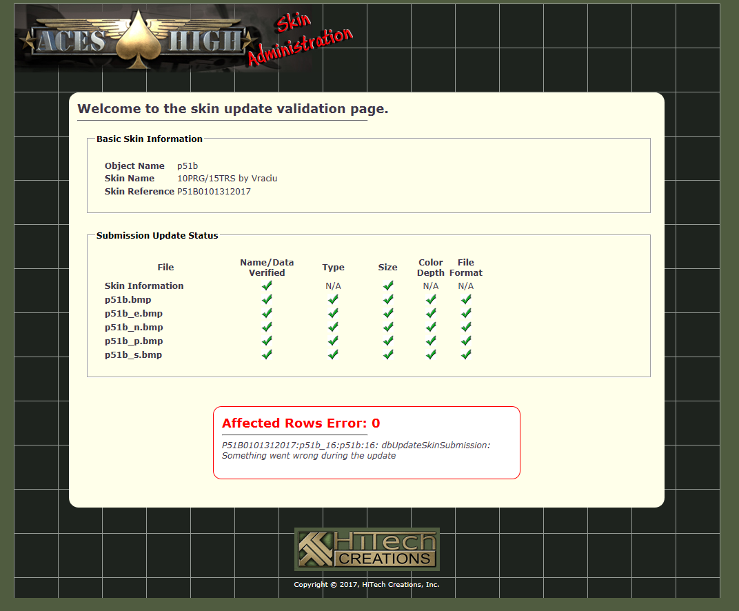Viewport: 739px width, 611px height.
Task: Click the Name/Data Verified column header
Action: pos(267,268)
